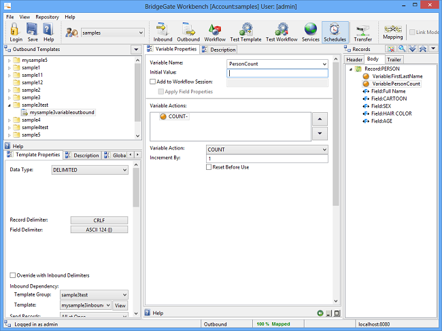Image resolution: width=442 pixels, height=331 pixels.
Task: Click the View template button
Action: [120, 305]
